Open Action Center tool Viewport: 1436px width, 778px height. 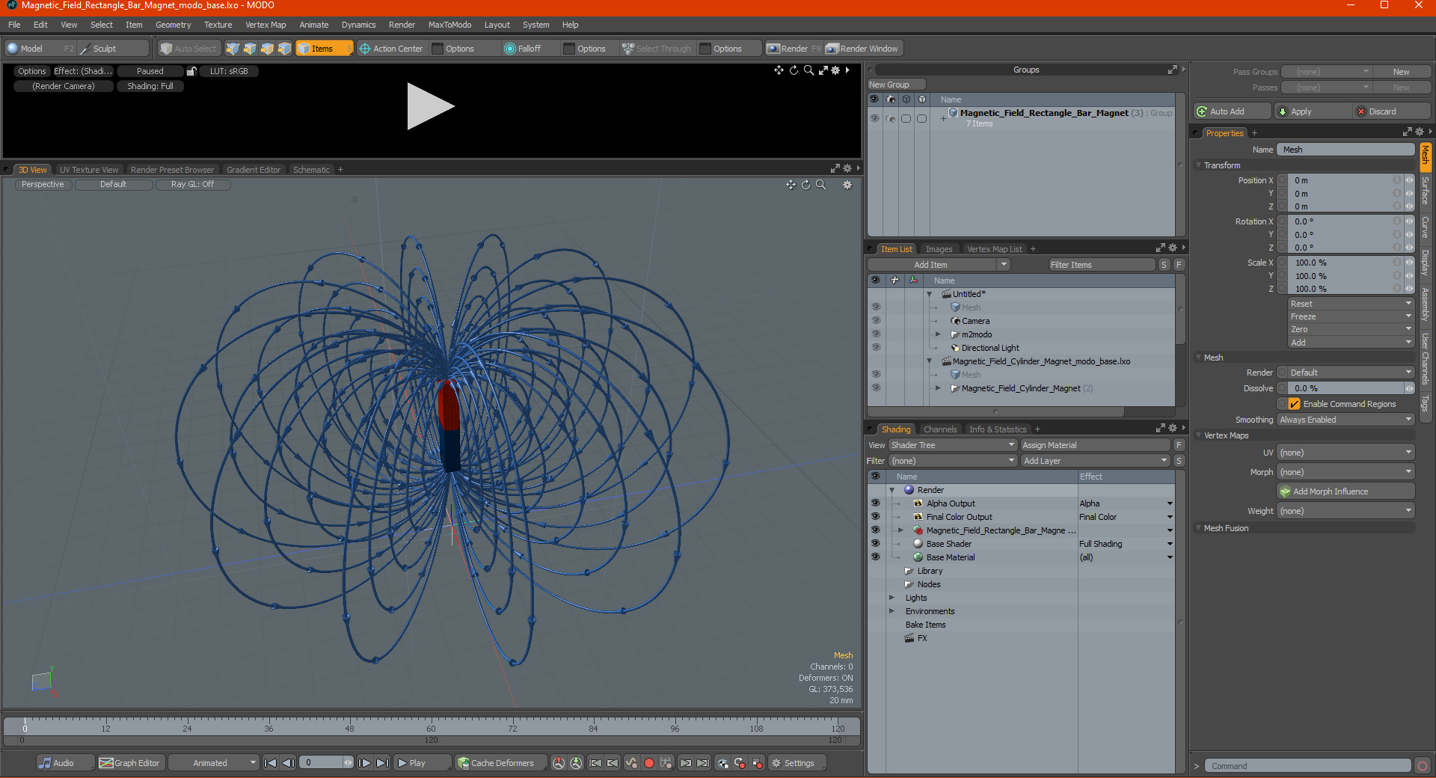pos(390,49)
